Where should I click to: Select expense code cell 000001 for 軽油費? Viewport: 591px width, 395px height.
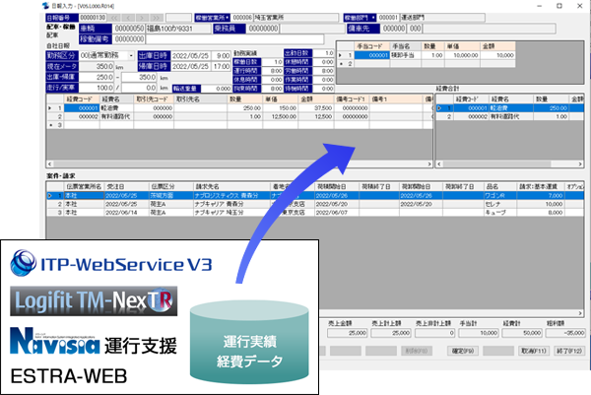point(82,108)
